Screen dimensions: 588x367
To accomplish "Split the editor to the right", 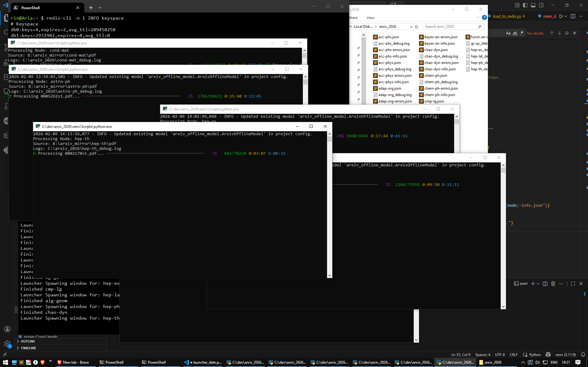I will 573,16.
